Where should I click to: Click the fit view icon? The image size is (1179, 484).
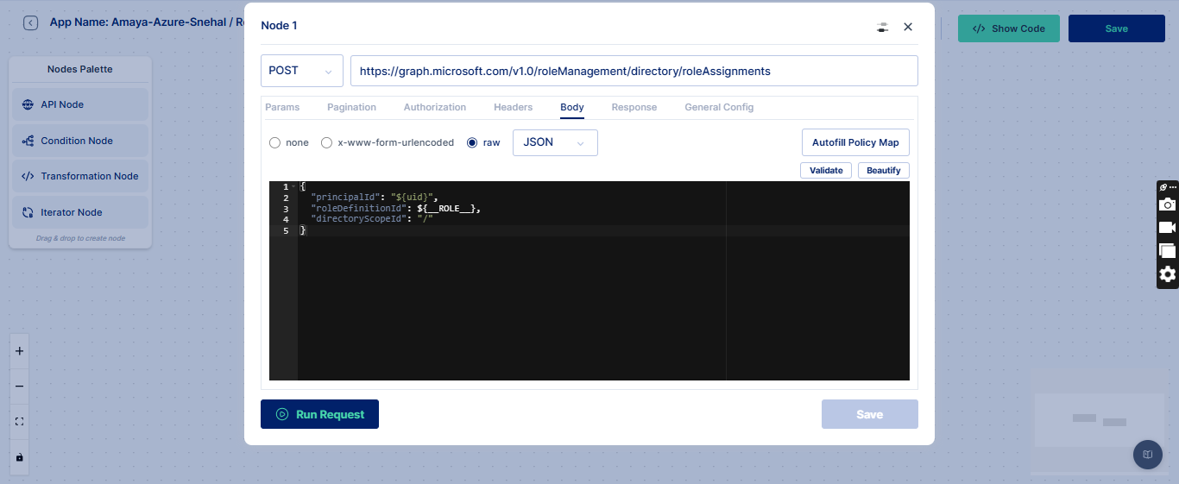(19, 422)
